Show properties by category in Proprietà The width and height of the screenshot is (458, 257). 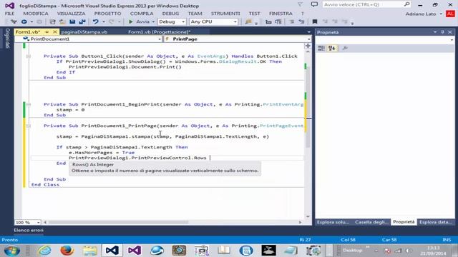(x=321, y=49)
